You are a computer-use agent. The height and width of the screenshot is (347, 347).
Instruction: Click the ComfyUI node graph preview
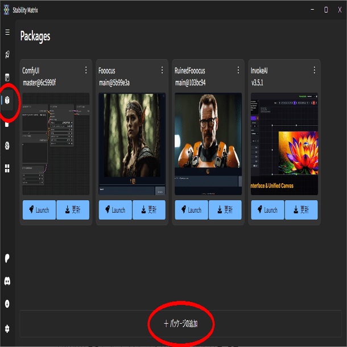point(56,144)
